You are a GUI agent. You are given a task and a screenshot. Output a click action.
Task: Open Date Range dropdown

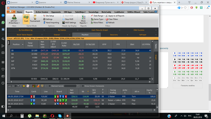click(x=98, y=16)
